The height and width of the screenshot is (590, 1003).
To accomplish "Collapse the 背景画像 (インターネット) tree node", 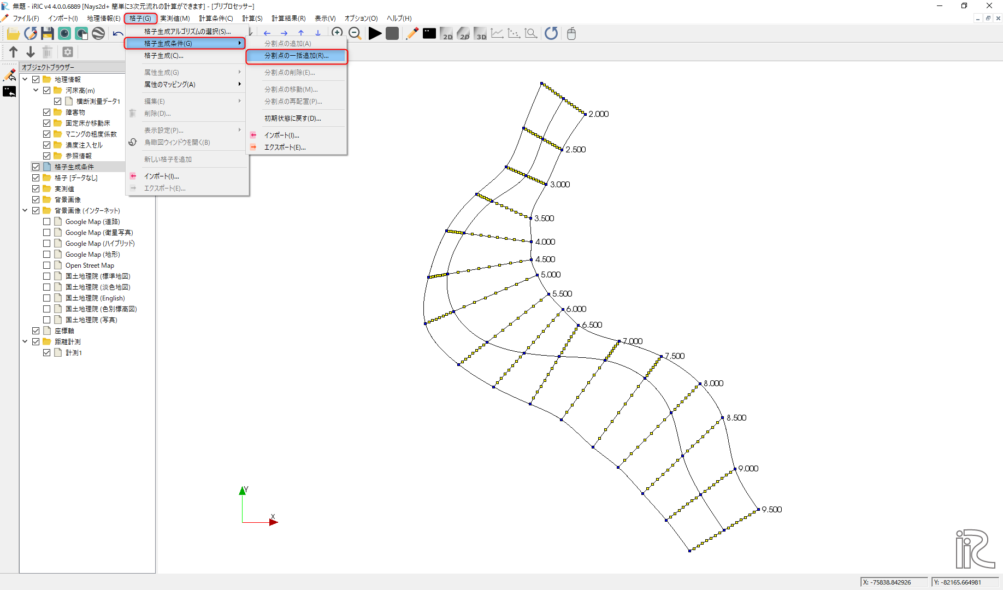I will pos(25,210).
